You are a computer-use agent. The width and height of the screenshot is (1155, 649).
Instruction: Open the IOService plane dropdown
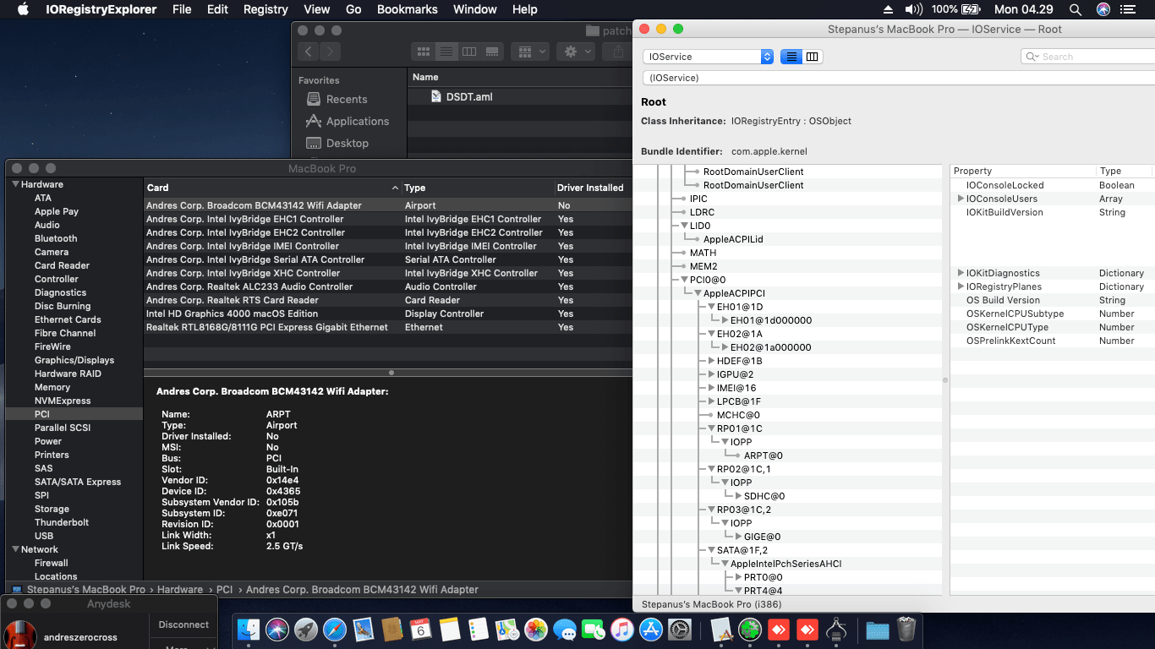(708, 57)
